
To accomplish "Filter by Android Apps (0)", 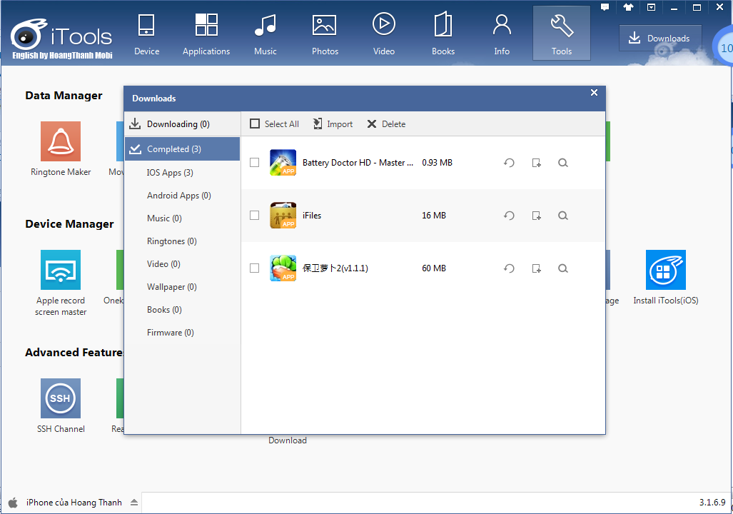I will click(178, 196).
